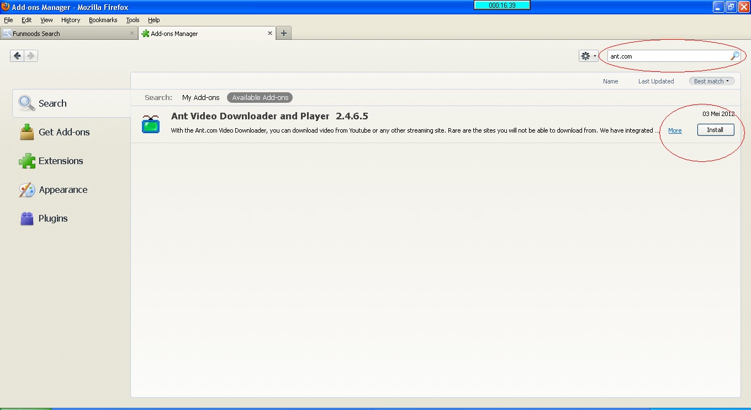Click the Add-ons Manager tab puzzle icon

[146, 33]
